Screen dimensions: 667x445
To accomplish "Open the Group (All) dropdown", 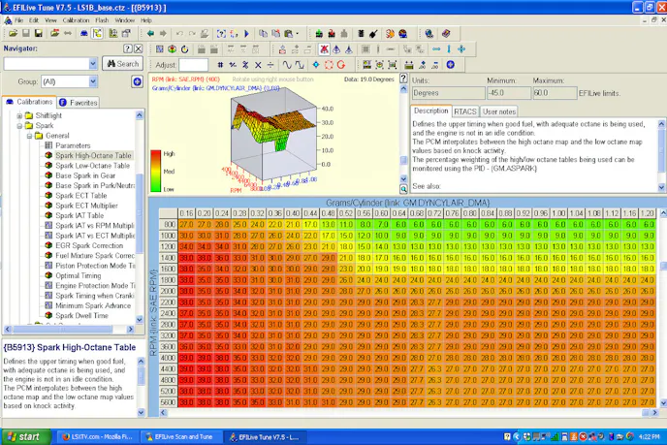I will click(93, 82).
